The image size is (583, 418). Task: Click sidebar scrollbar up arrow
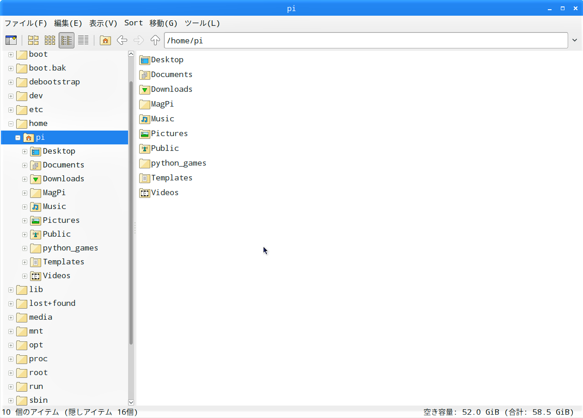(131, 54)
